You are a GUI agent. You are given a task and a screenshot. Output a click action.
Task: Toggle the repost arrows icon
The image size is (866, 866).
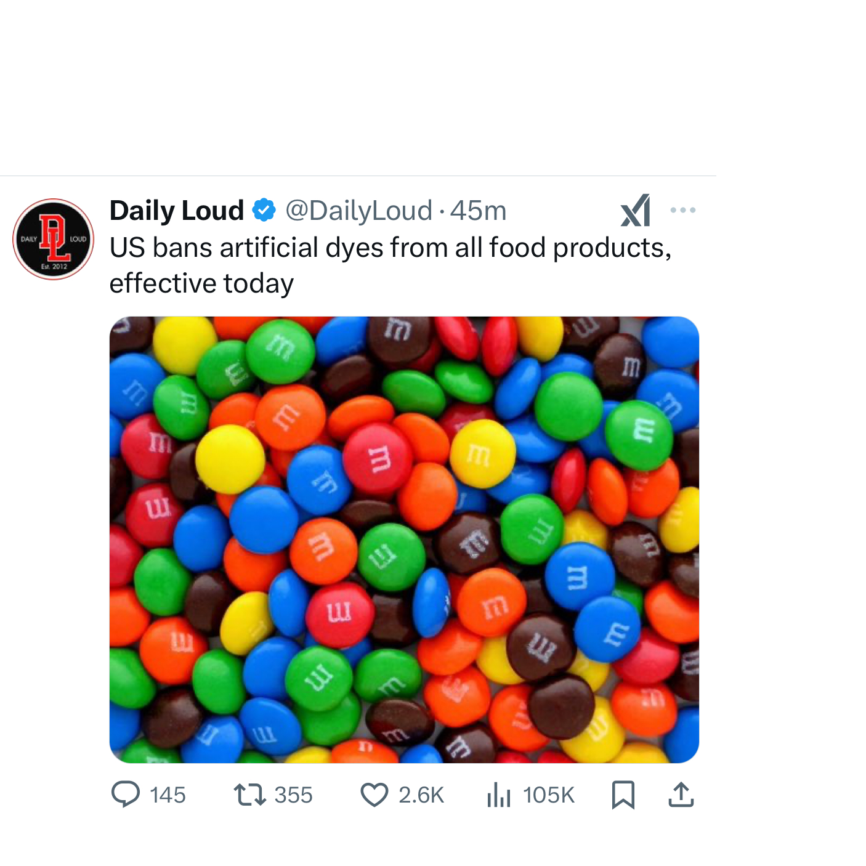click(250, 795)
